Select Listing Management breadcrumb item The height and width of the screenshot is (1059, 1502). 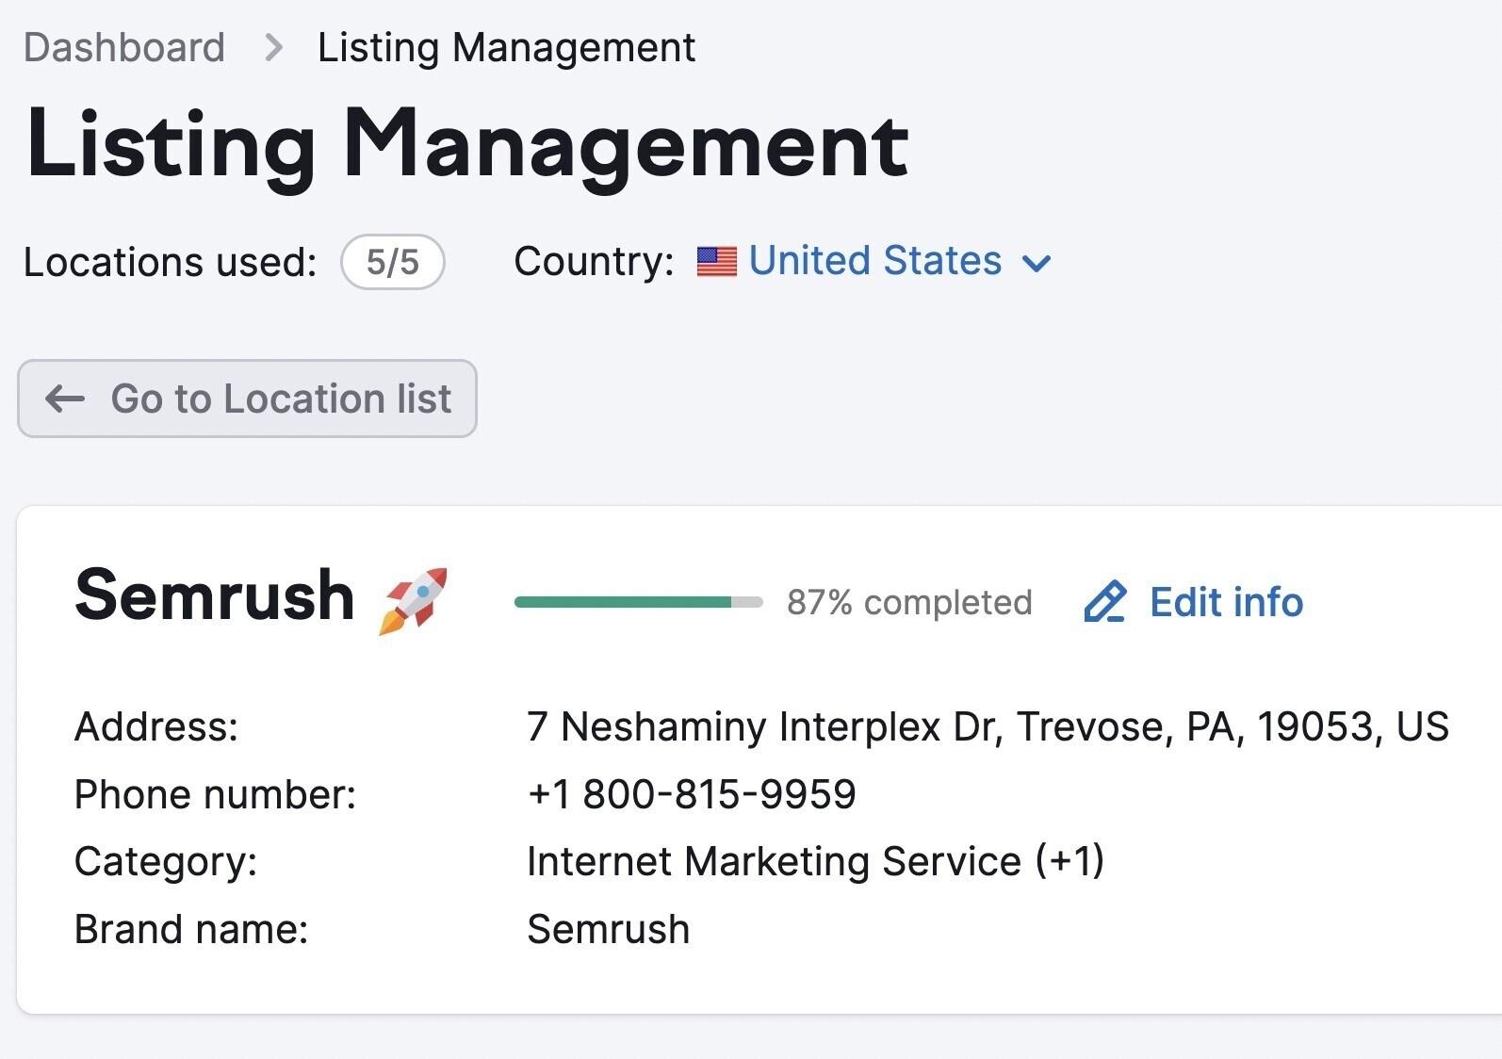[507, 47]
